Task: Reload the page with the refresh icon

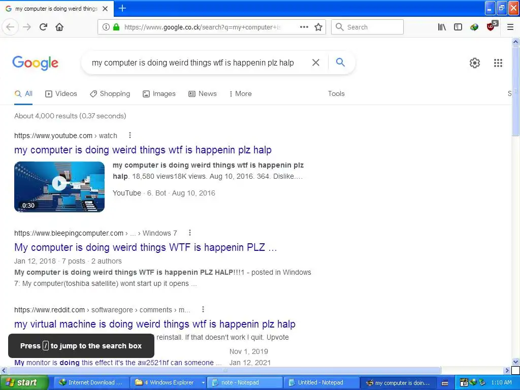Action: click(x=43, y=27)
